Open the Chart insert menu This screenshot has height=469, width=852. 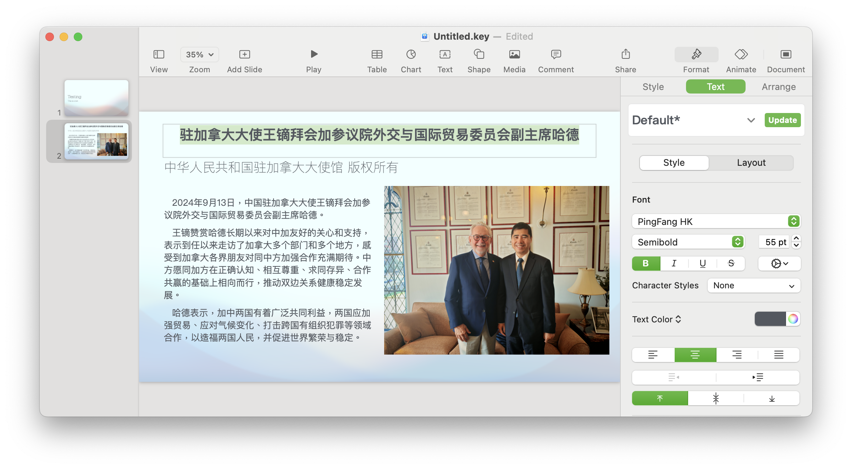(411, 54)
